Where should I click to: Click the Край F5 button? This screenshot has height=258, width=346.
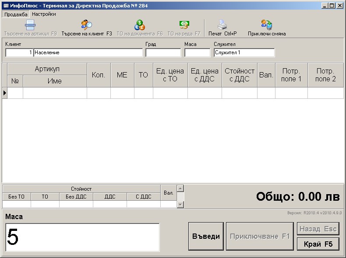(x=318, y=244)
